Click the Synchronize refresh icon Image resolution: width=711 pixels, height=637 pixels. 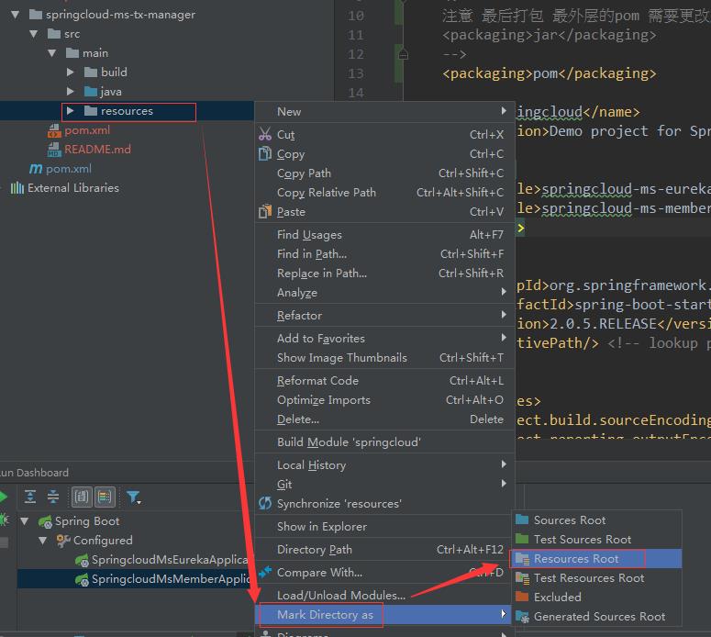tap(265, 503)
